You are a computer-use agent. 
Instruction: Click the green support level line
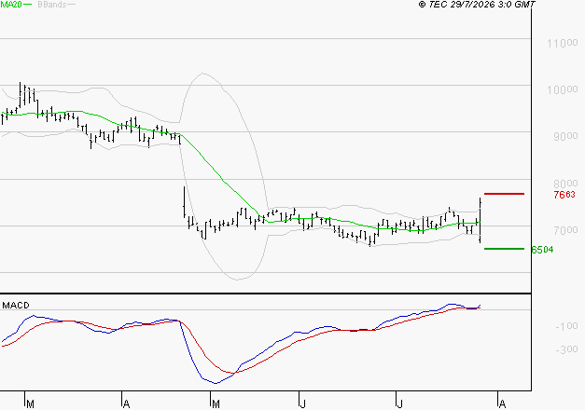(x=504, y=249)
